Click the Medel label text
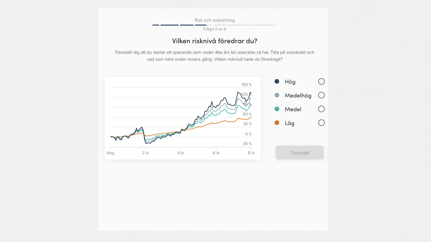This screenshot has height=242, width=431. [293, 109]
